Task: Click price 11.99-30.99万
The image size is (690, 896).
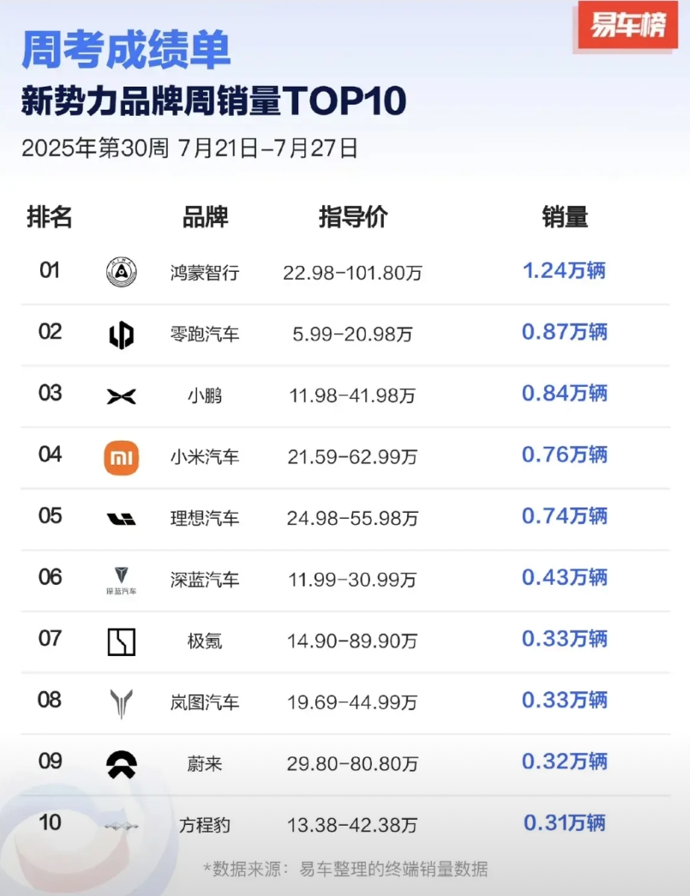Action: pos(352,580)
